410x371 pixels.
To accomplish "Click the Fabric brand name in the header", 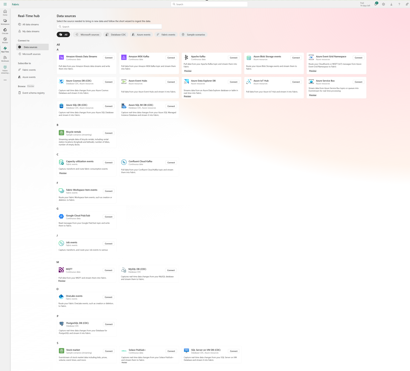I will [x=15, y=4].
